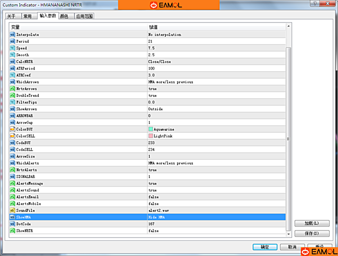Click the WhichAlerts row icon
Image resolution: width=338 pixels, height=256 pixels.
coord(13,163)
